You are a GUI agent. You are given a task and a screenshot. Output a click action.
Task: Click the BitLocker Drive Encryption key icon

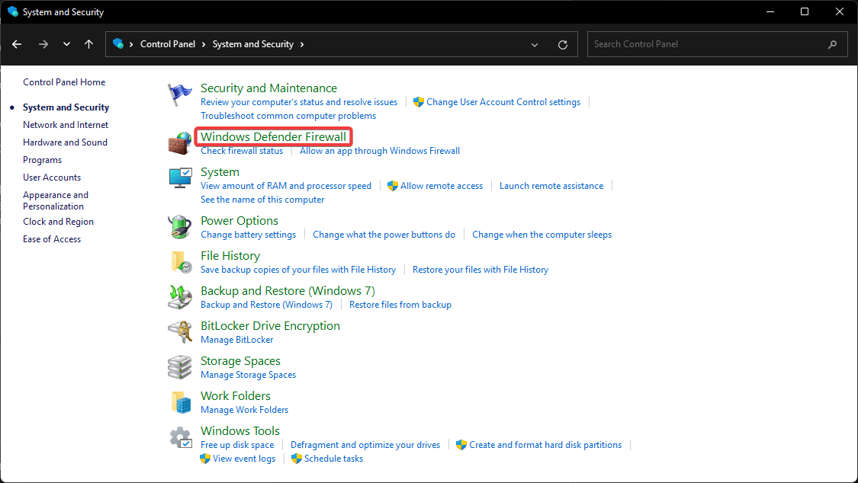point(179,331)
